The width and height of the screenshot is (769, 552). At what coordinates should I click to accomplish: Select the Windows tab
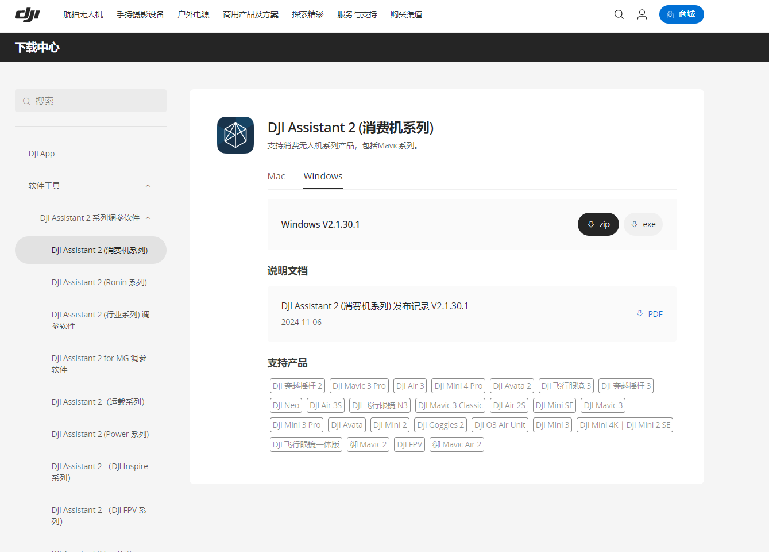point(323,177)
